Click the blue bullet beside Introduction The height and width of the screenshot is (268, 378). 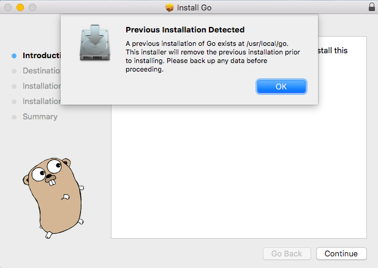pos(14,56)
